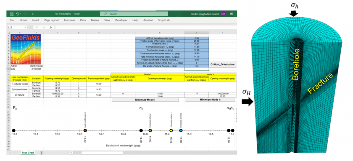The image size is (353, 161).
Task: Click the Redo arrow icon
Action: pos(25,14)
